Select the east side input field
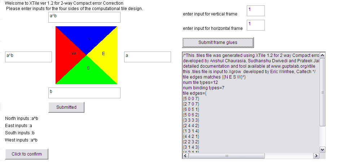Image resolution: width=337 pixels, height=166 pixels. click(x=148, y=57)
